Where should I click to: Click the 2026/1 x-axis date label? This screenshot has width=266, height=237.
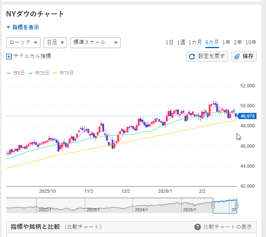(x=165, y=191)
